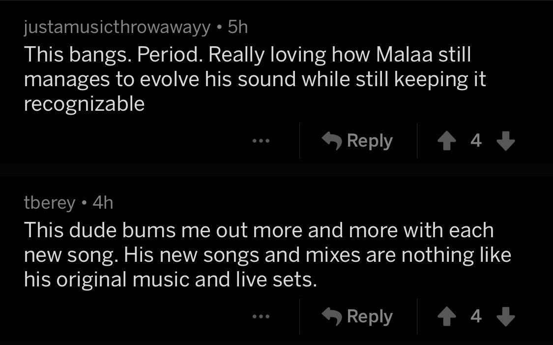
Task: Open the three-dot menu on justamusicthrowawayy's comment
Action: (x=261, y=141)
